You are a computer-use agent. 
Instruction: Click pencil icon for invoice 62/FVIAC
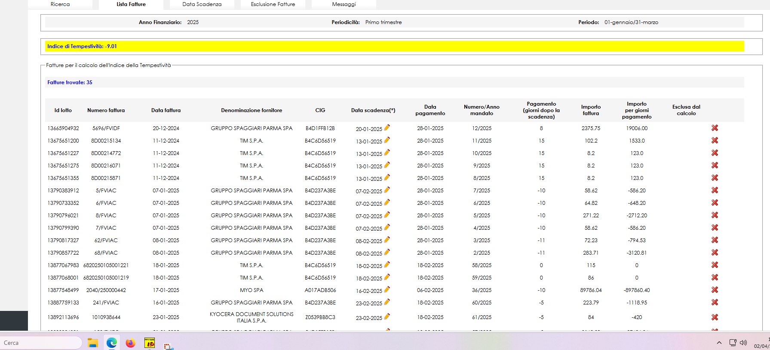pyautogui.click(x=387, y=240)
